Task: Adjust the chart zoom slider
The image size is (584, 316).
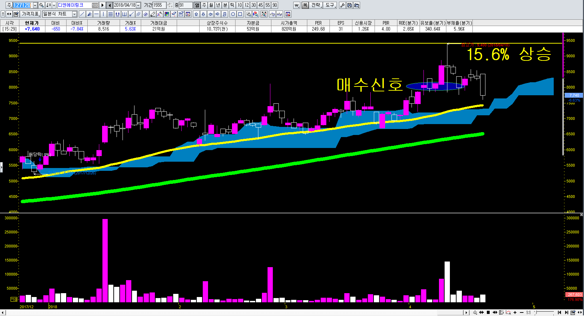Action: coord(545,312)
